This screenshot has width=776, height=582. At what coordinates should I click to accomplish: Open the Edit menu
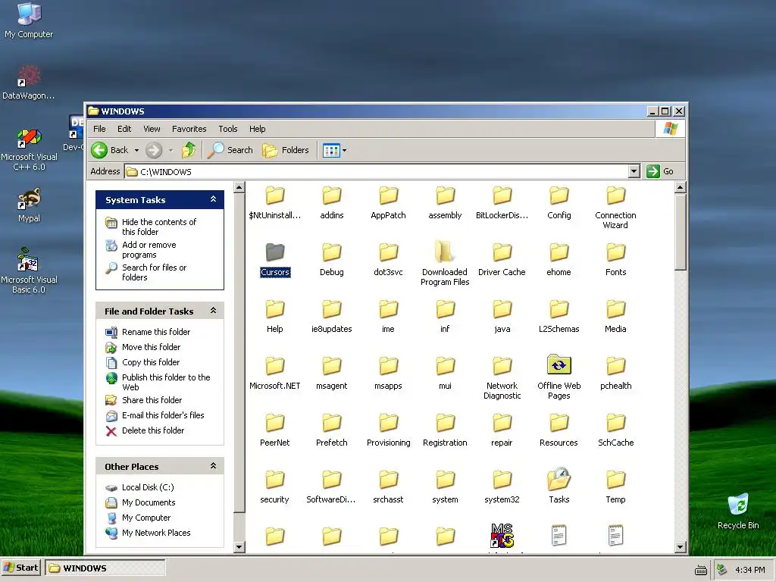coord(124,129)
